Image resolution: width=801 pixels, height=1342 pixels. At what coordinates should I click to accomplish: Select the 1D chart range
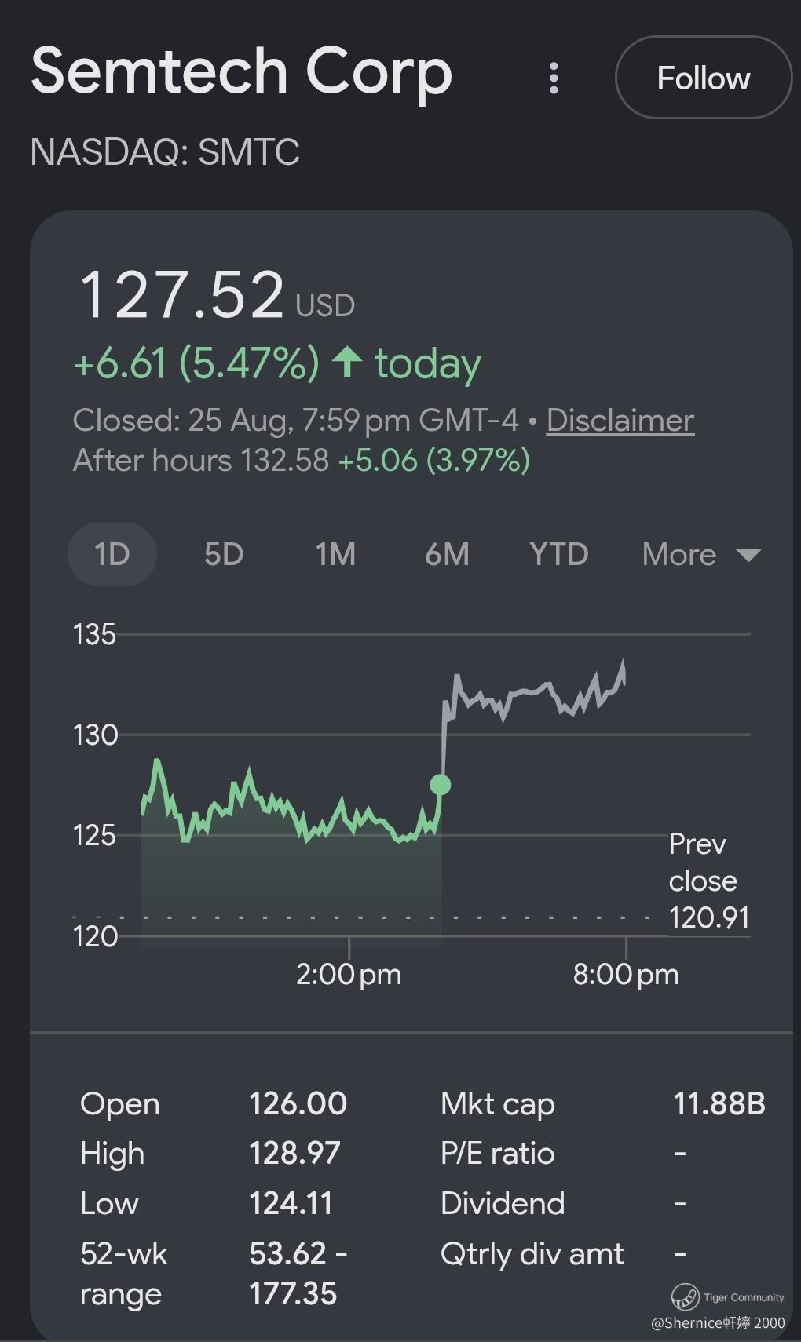tap(112, 554)
